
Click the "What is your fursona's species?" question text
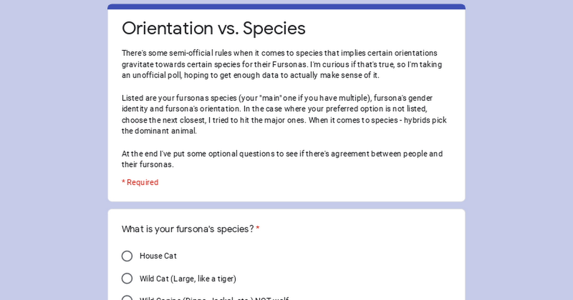coord(188,229)
